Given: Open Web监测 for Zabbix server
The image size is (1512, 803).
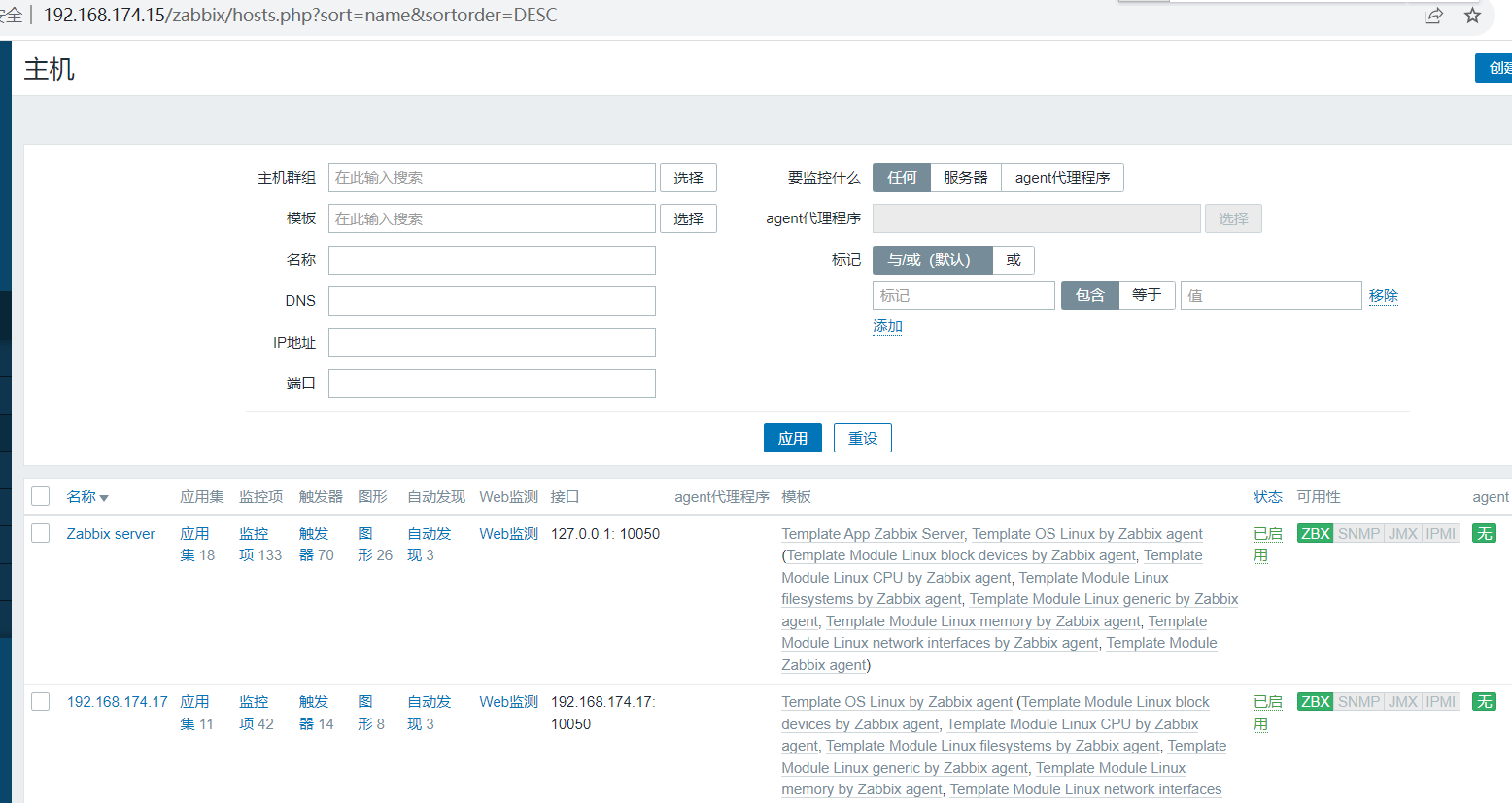Looking at the screenshot, I should pyautogui.click(x=508, y=534).
